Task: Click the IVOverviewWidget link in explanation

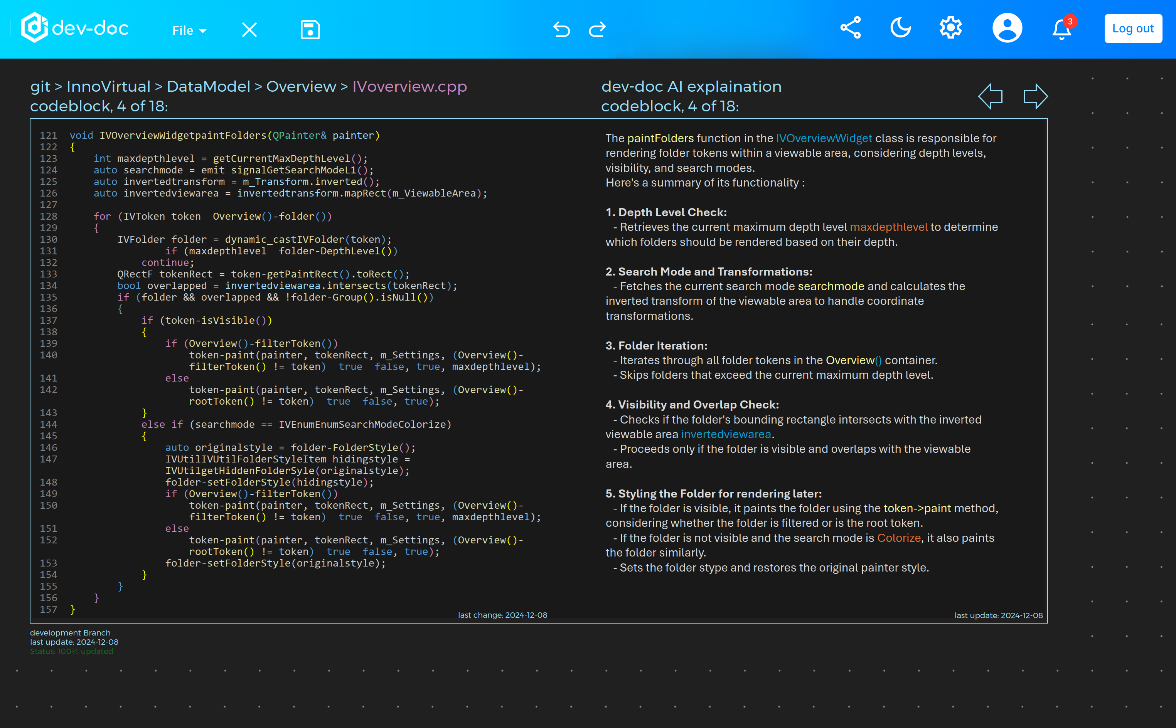Action: point(824,139)
